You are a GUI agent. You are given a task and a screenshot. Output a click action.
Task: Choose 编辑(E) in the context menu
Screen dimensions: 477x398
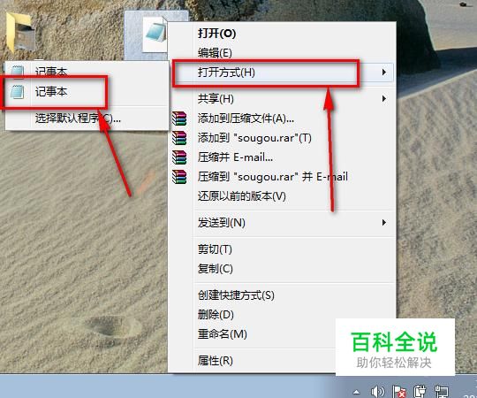click(x=215, y=53)
